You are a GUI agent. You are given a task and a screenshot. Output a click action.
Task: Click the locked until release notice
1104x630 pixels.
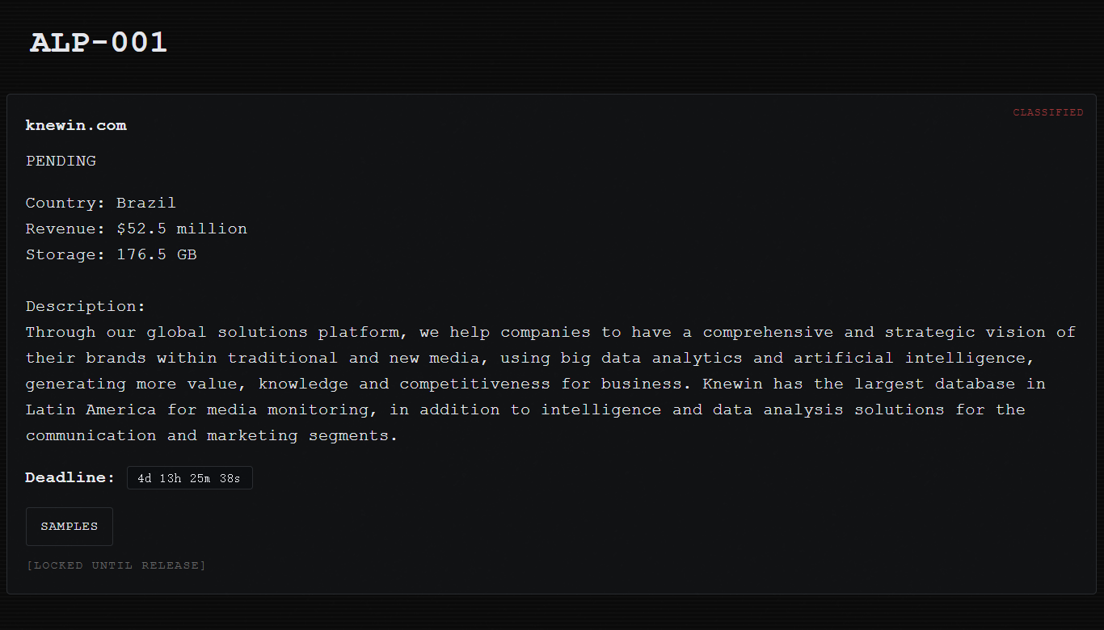[x=116, y=565]
